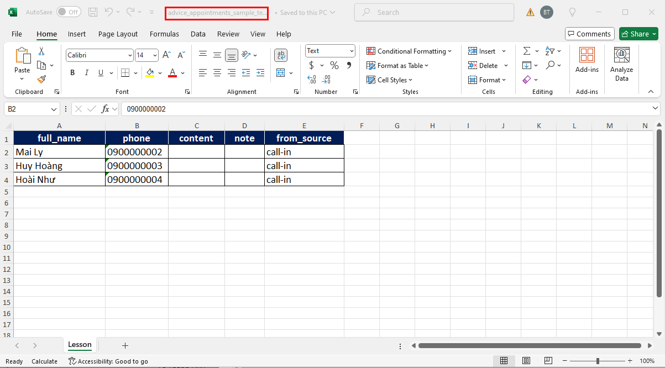Click the from_source header cell
Screen dimensions: 665x368
tap(304, 138)
